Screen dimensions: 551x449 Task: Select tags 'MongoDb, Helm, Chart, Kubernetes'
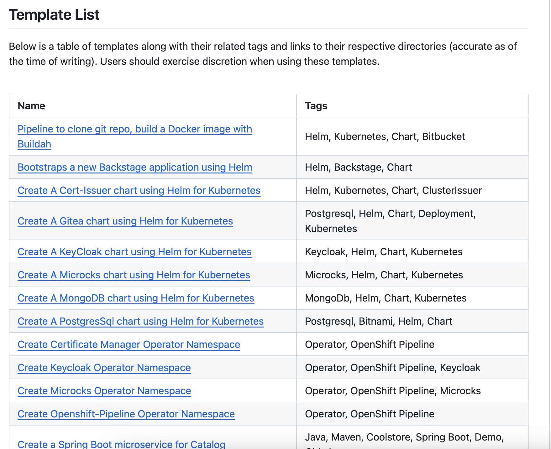(386, 298)
